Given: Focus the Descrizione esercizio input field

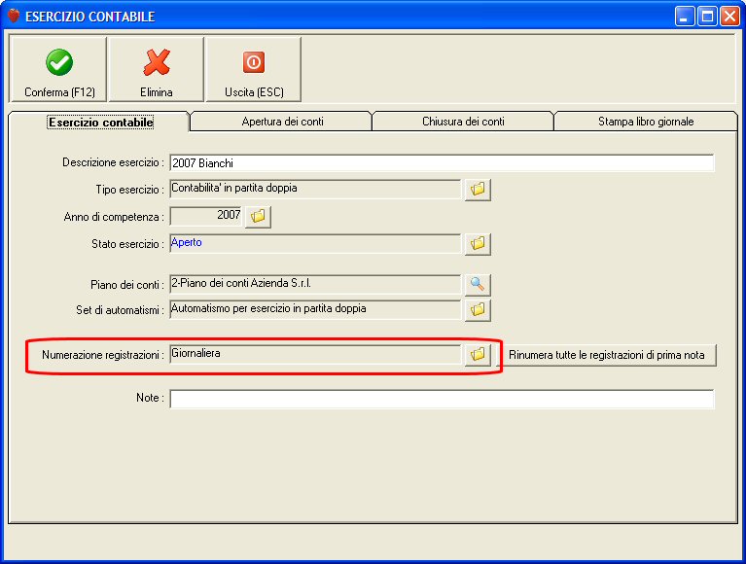Looking at the screenshot, I should click(442, 162).
